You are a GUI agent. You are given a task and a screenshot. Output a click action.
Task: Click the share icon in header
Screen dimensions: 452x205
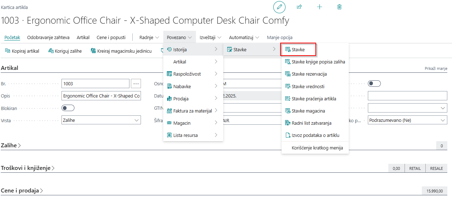tap(299, 7)
